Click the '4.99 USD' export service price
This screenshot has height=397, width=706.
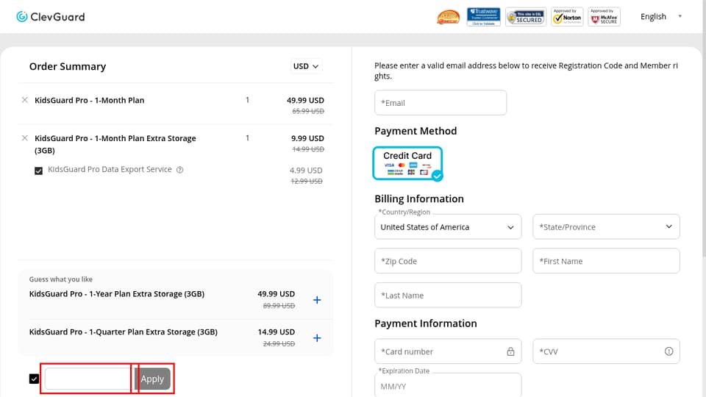306,171
